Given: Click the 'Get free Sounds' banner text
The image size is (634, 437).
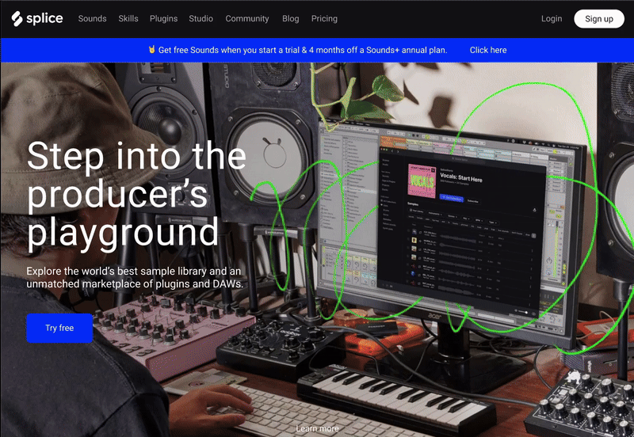Looking at the screenshot, I should [303, 50].
